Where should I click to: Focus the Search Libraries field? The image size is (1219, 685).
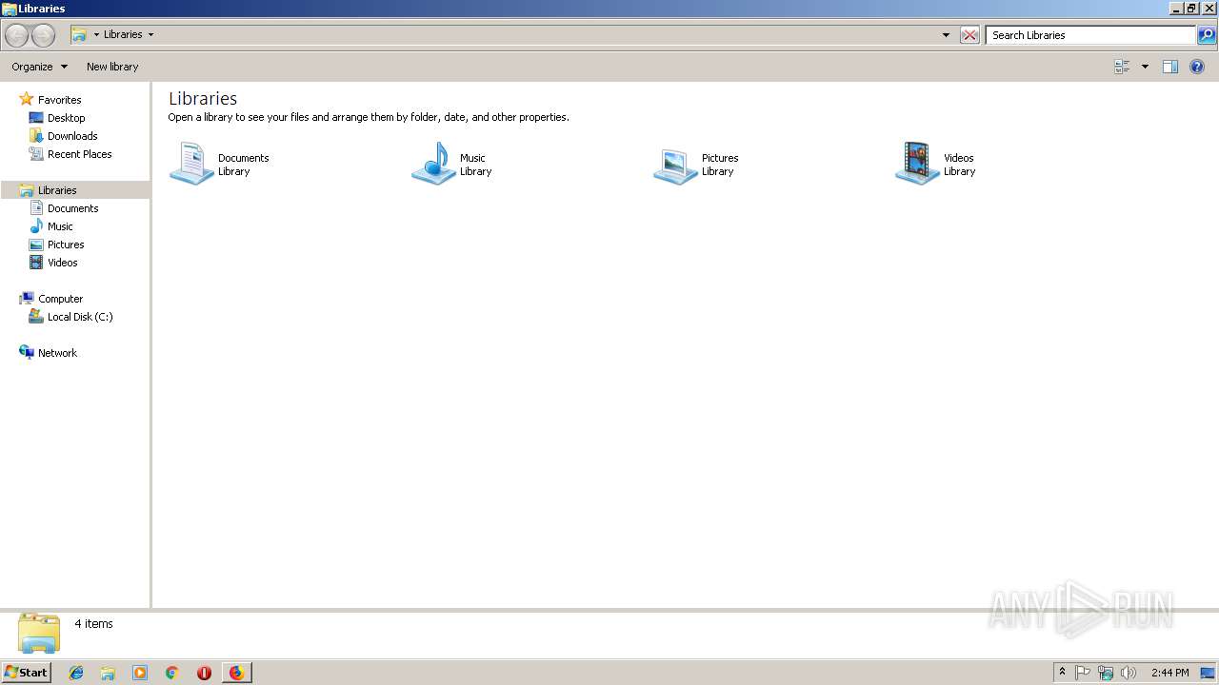pyautogui.click(x=1090, y=35)
